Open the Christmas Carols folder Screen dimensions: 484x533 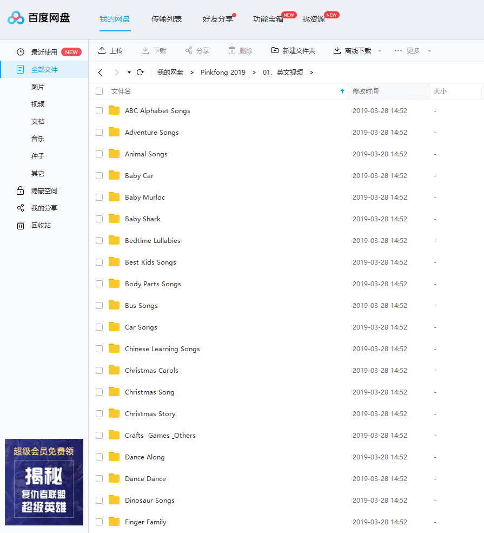coord(151,370)
